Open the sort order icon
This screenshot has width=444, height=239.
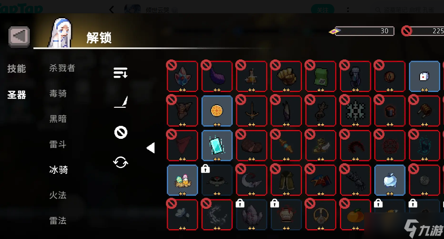point(121,73)
